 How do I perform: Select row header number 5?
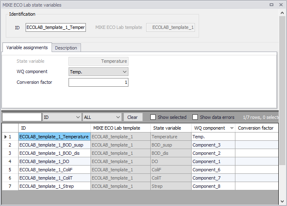pyautogui.click(x=10, y=170)
